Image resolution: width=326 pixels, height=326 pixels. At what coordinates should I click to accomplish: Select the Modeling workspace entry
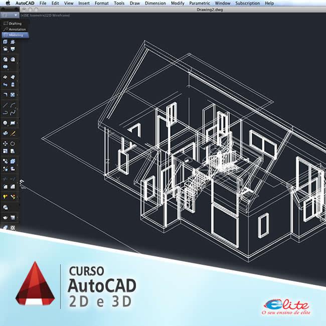coord(16,35)
